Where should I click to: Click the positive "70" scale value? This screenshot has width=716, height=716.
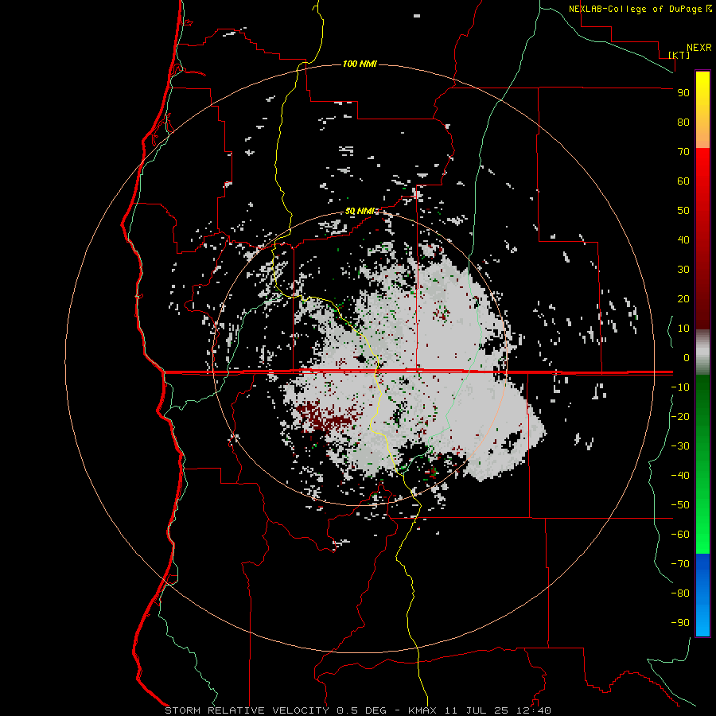[x=683, y=152]
